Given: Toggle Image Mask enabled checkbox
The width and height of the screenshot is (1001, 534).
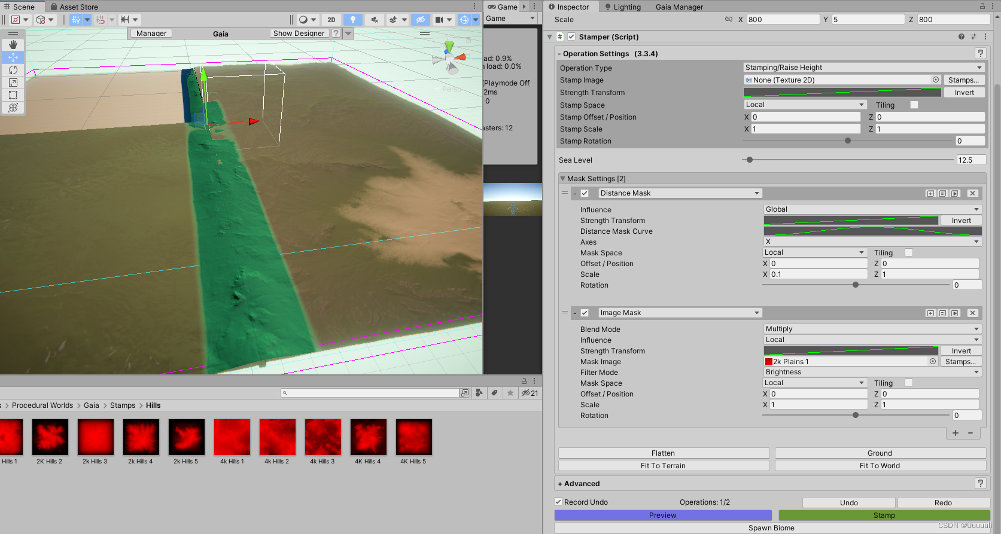Looking at the screenshot, I should 585,313.
